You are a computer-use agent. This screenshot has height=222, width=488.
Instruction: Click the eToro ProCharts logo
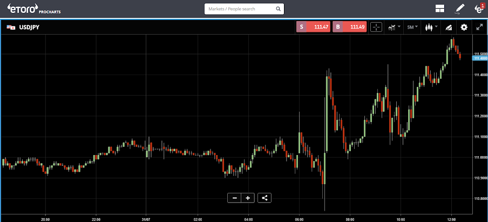tap(33, 9)
